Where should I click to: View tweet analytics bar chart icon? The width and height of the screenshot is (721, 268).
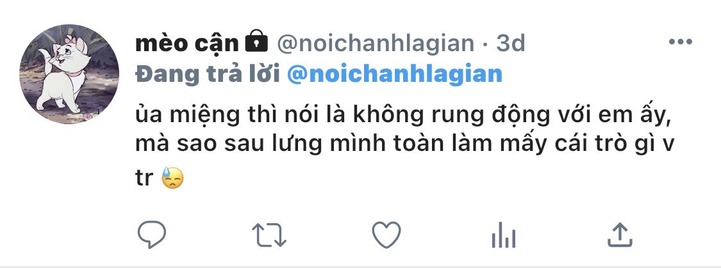(504, 236)
